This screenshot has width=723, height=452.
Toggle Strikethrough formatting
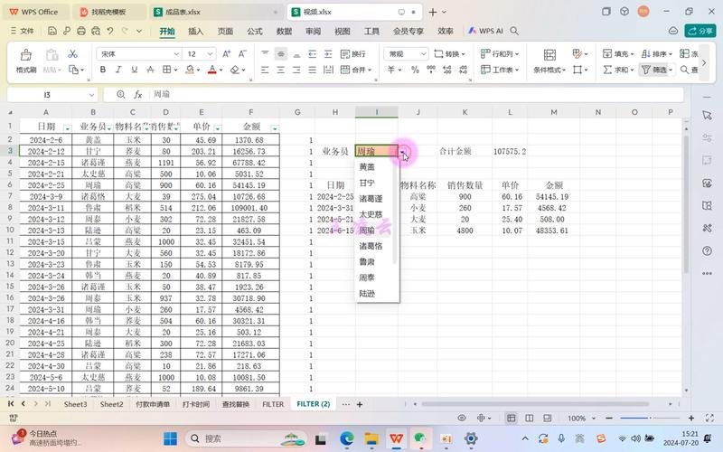point(150,70)
